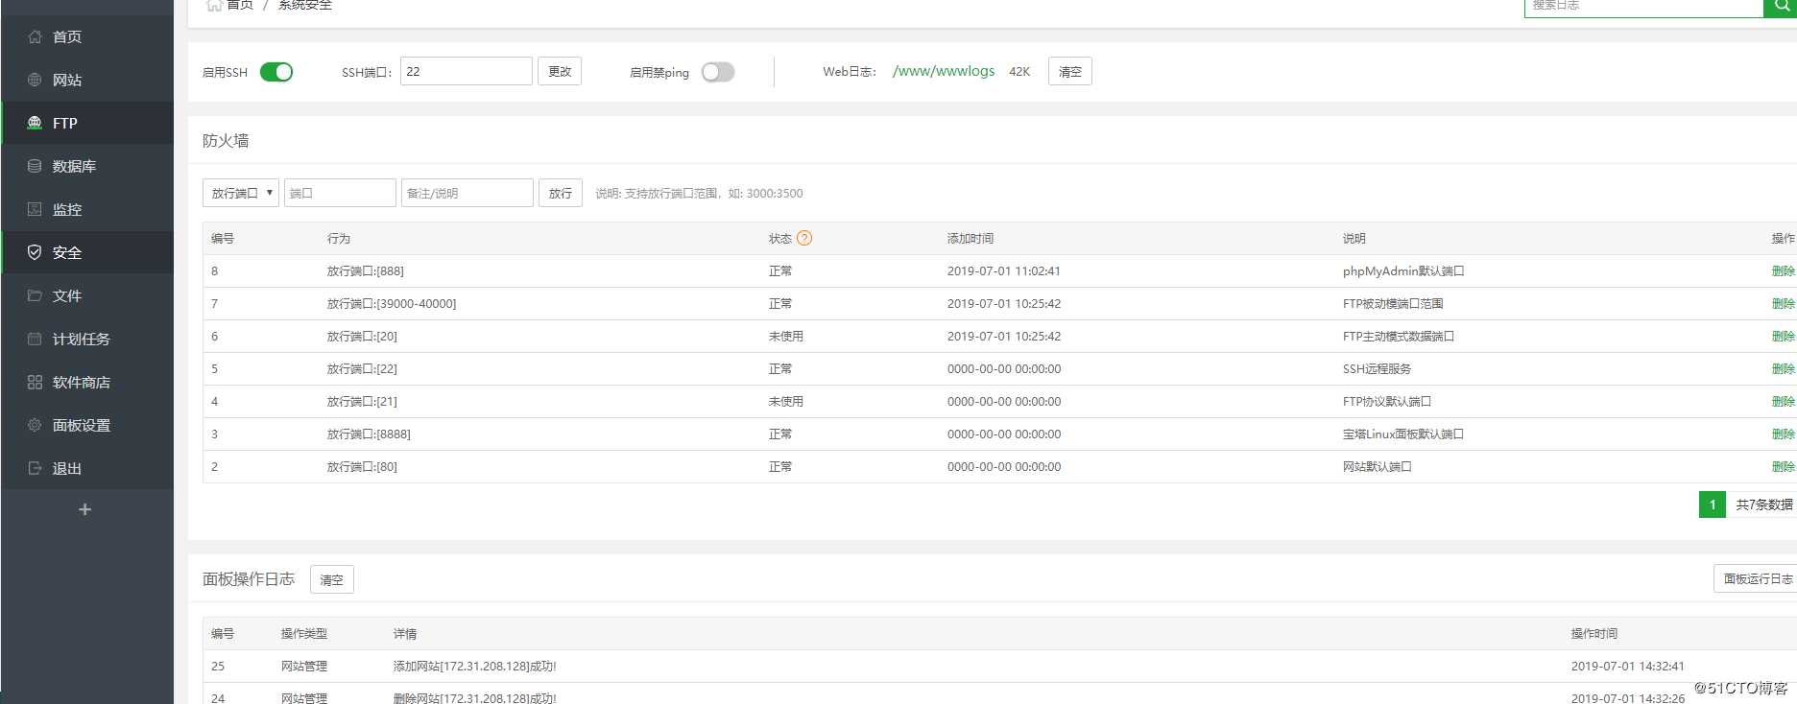Click the website globe icon in the sidebar
1797x704 pixels.
(x=35, y=80)
